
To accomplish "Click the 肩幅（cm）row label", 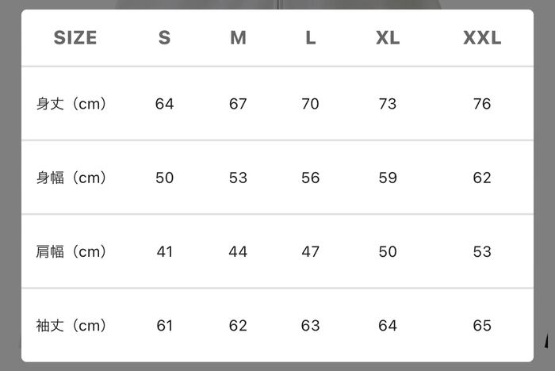I will pyautogui.click(x=71, y=252).
